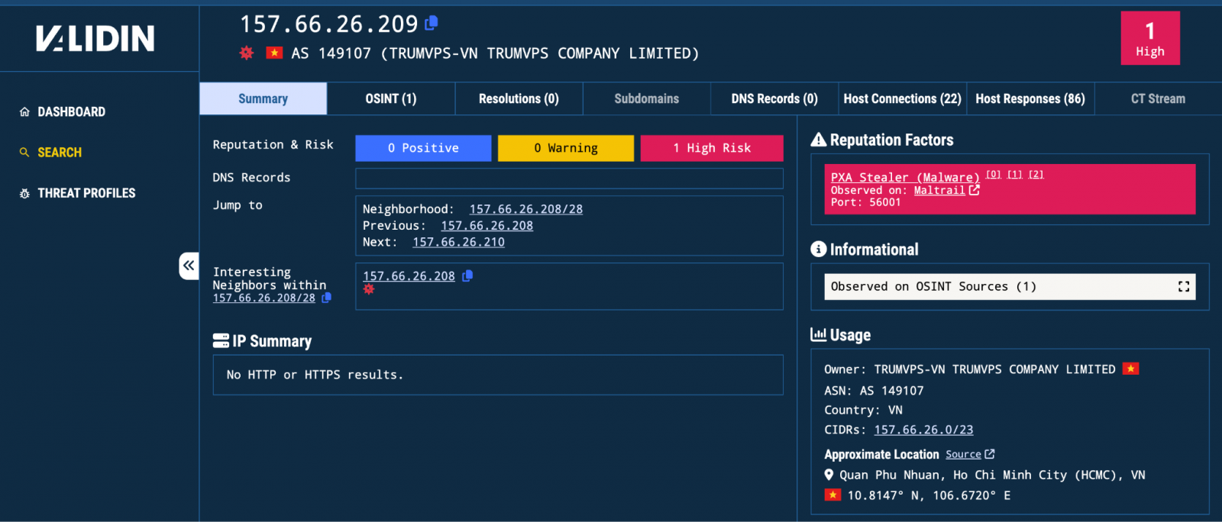Viewport: 1222px width, 522px height.
Task: Open Threat Profiles in sidebar
Action: coord(86,193)
